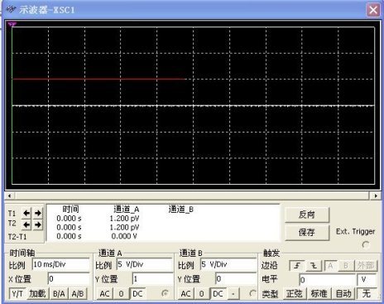Click the left scroll arrow under the display
This screenshot has height=304, width=384.
click(x=10, y=195)
